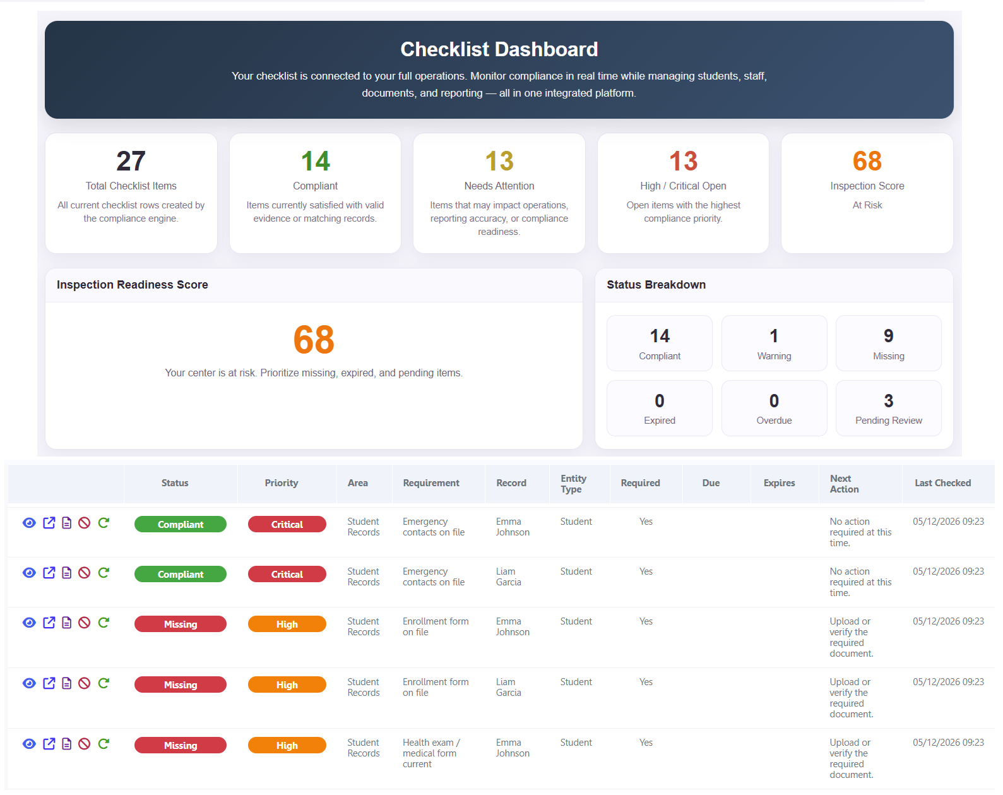Screen dimensions: 1003x795
Task: Refresh Emma Johnson's Emergency contacts checklist item
Action: [104, 523]
